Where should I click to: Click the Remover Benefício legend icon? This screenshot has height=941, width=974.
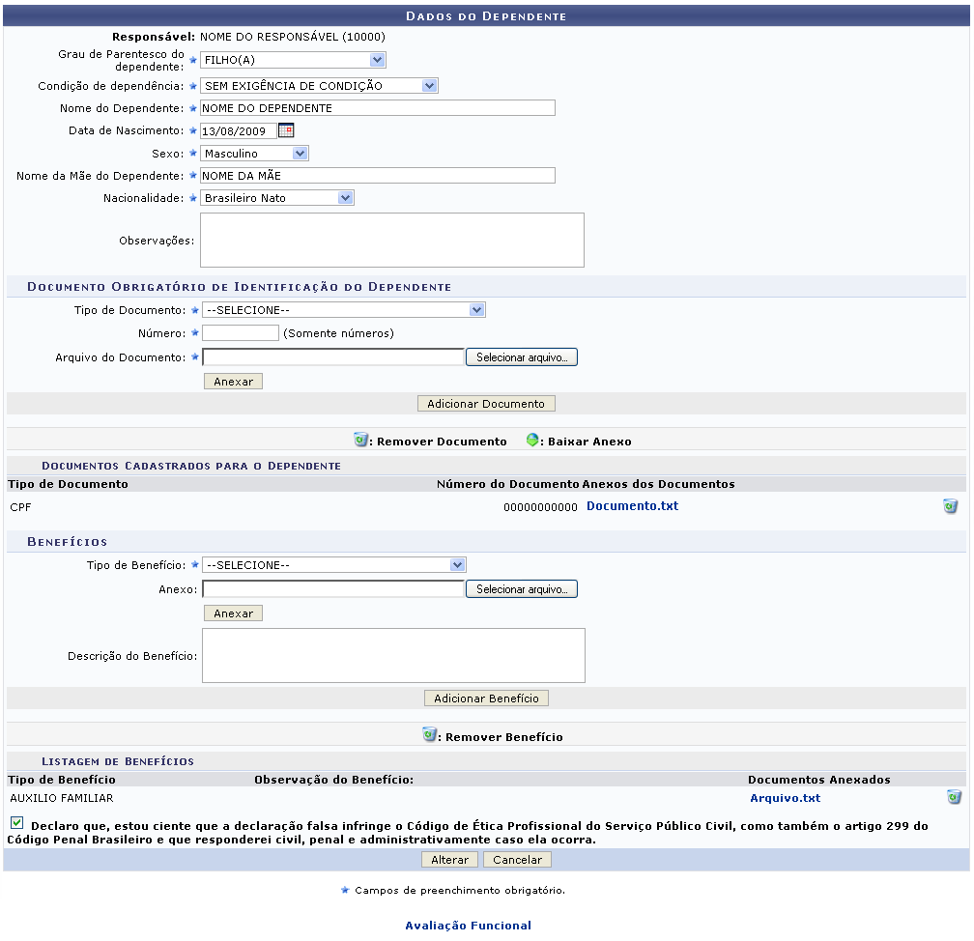pos(426,734)
